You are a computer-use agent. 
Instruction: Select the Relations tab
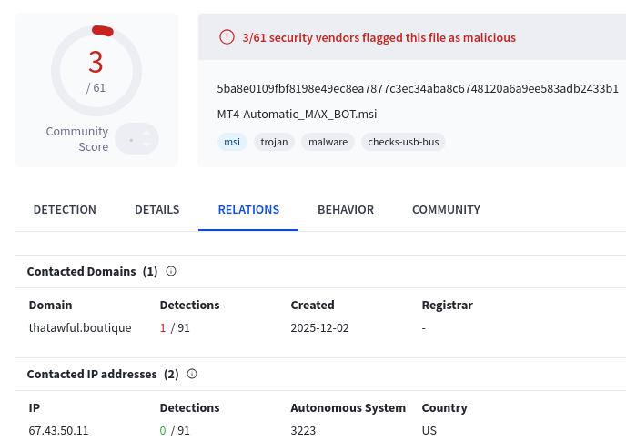248,209
